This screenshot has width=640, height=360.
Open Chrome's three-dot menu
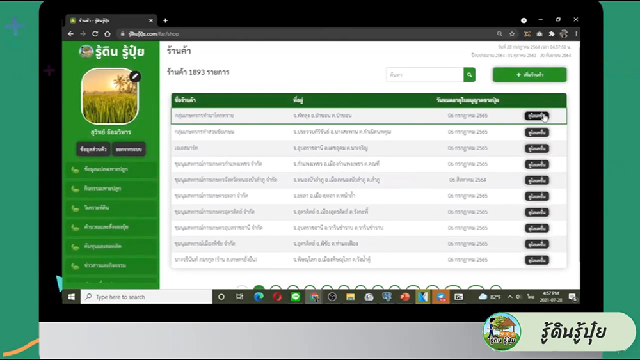pyautogui.click(x=576, y=34)
